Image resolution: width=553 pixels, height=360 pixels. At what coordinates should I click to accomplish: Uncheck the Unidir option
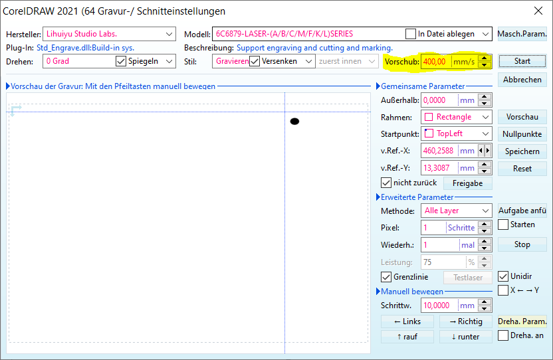503,276
